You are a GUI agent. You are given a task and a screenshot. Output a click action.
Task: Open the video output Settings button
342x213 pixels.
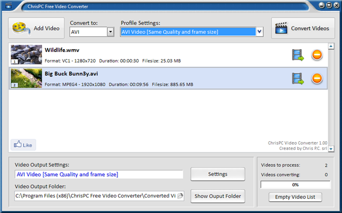218,174
